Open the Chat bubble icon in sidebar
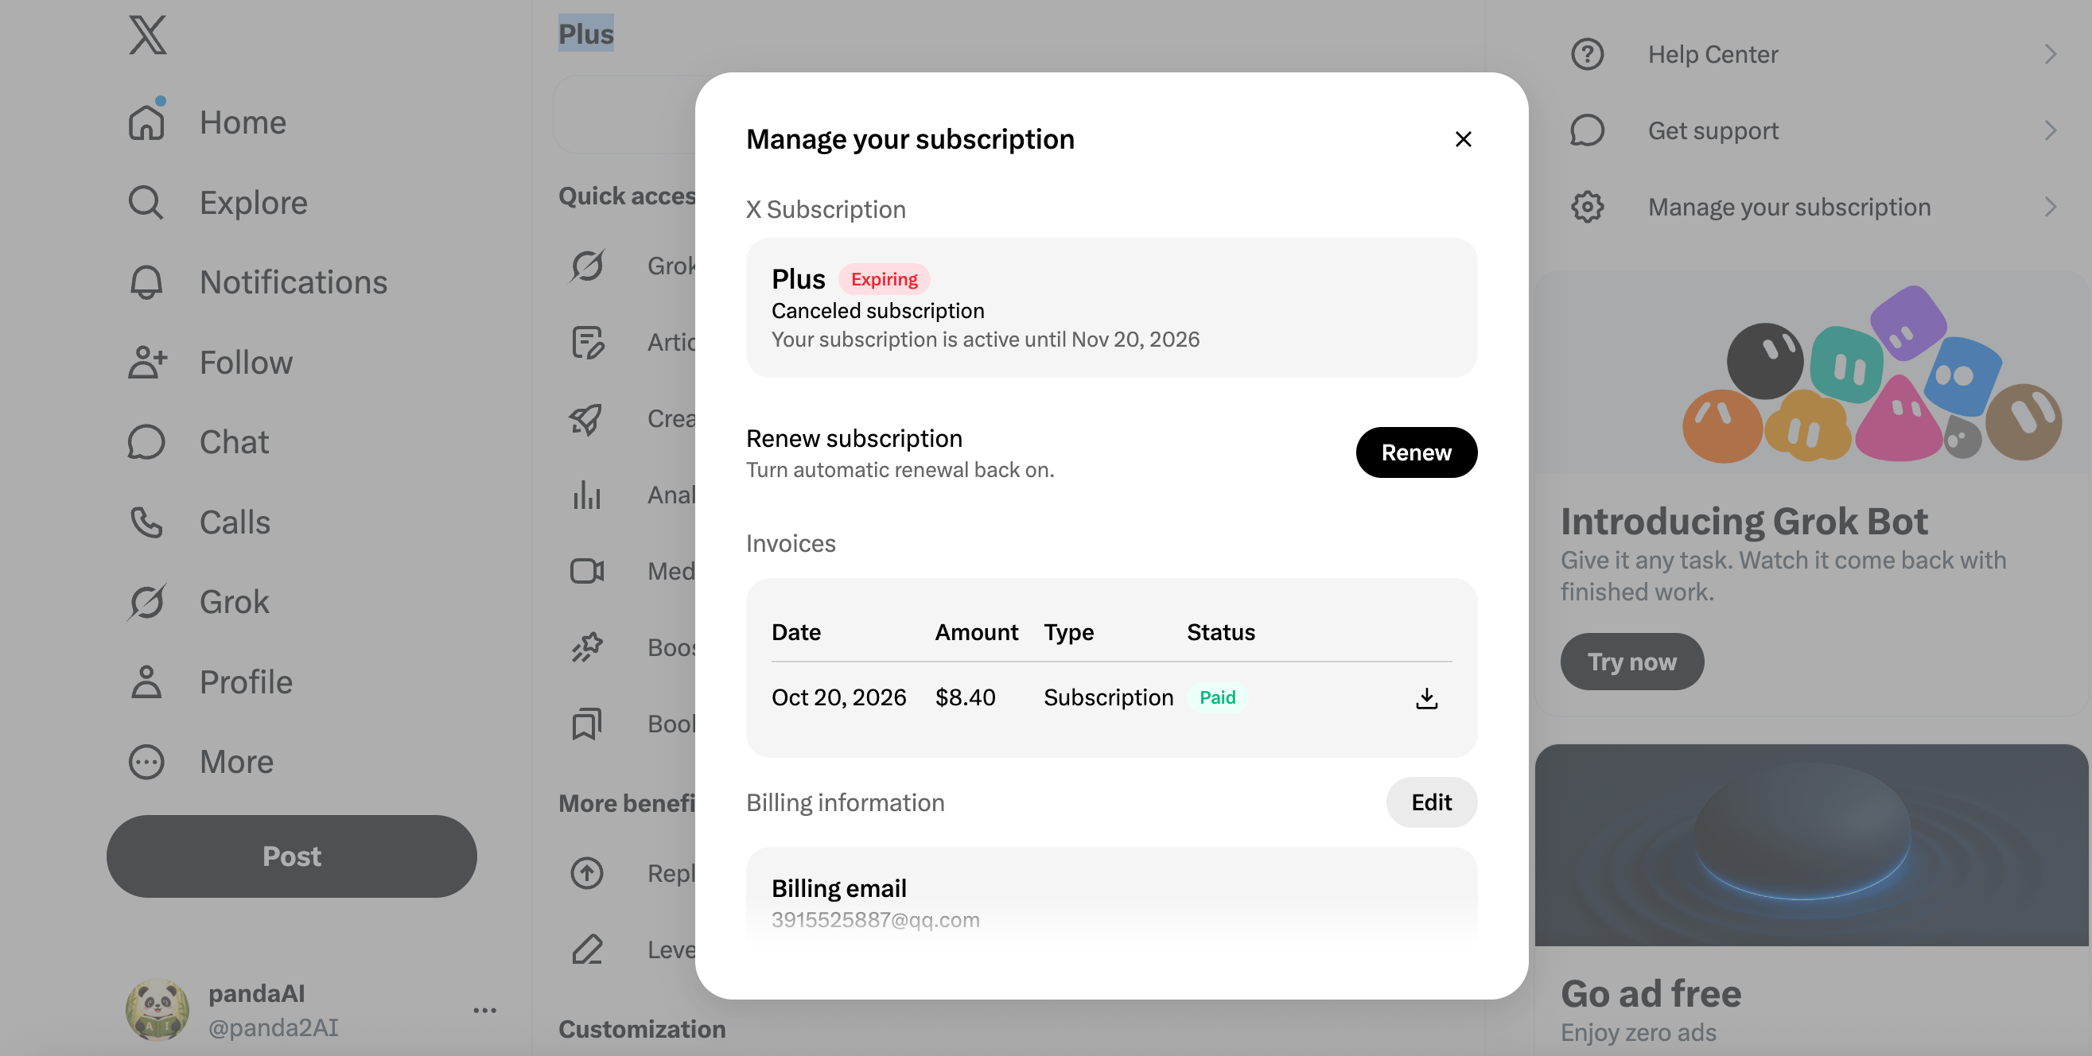 pos(146,441)
